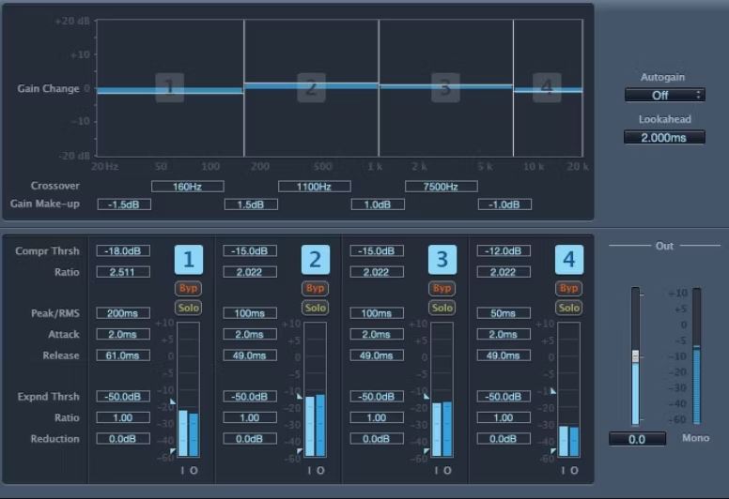Click band 1 expander threshold arrow on meter

(x=173, y=451)
